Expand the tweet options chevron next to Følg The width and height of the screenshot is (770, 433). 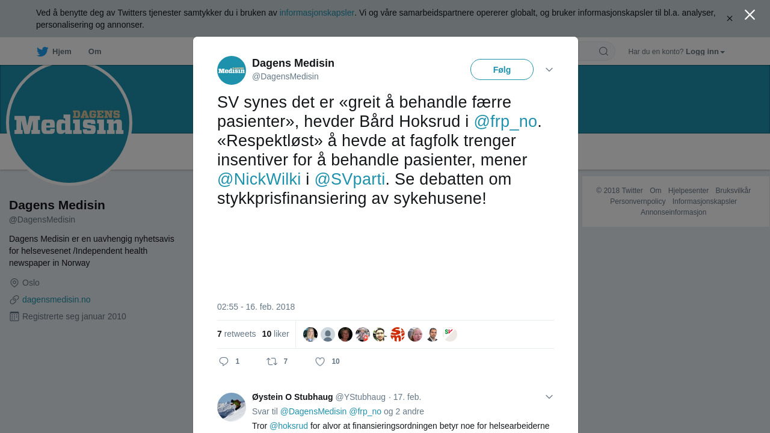click(549, 70)
